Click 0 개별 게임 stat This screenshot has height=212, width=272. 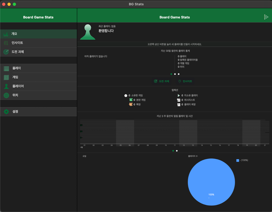(x=184, y=63)
